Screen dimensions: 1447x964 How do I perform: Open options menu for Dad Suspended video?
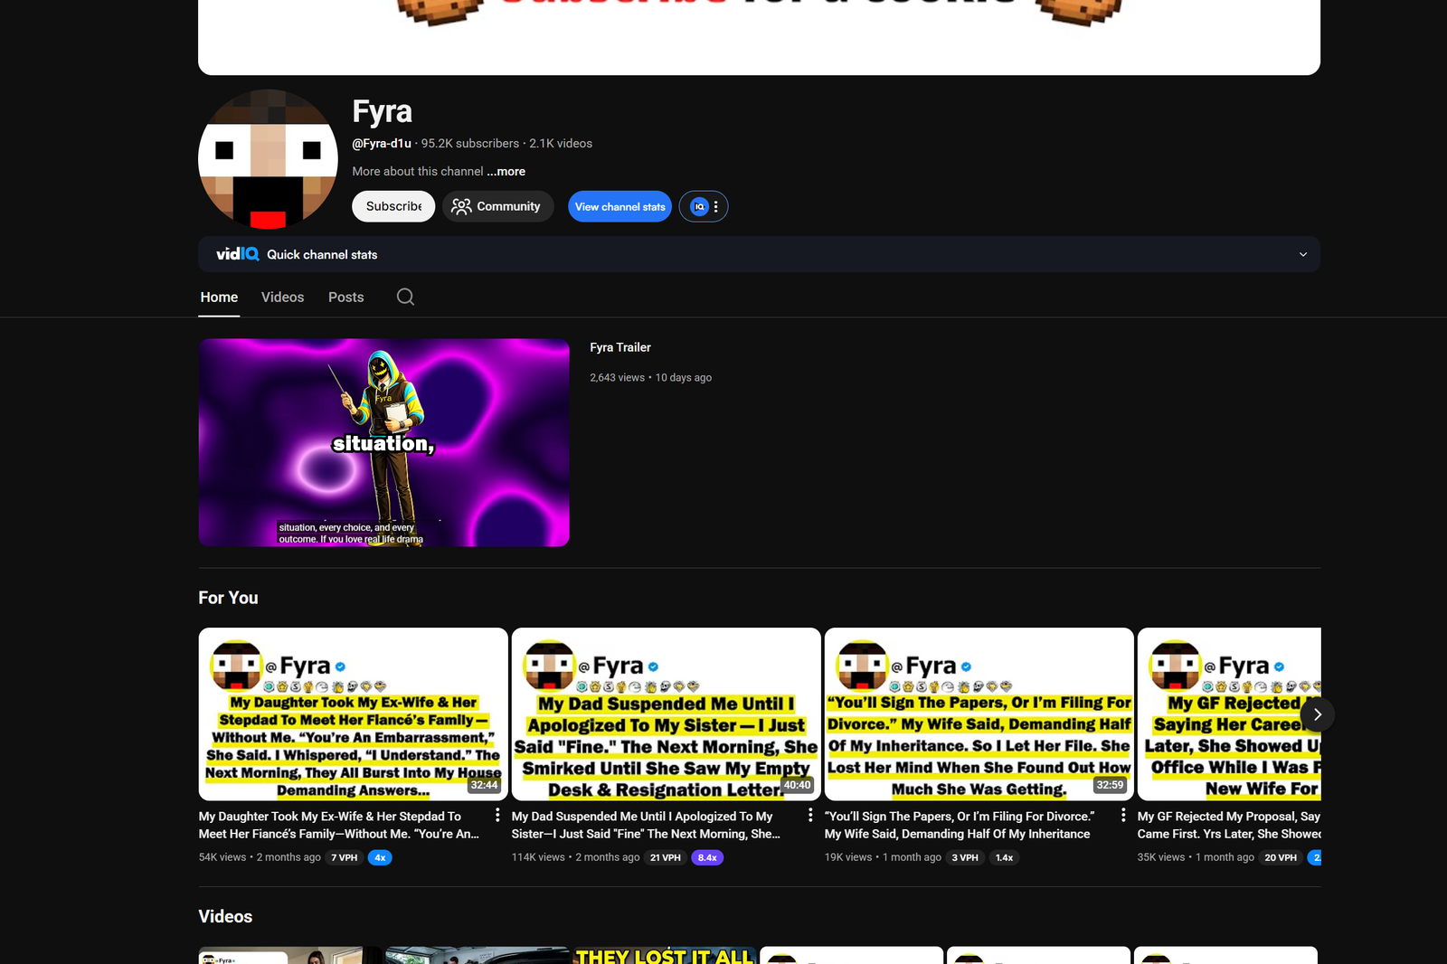pos(810,816)
